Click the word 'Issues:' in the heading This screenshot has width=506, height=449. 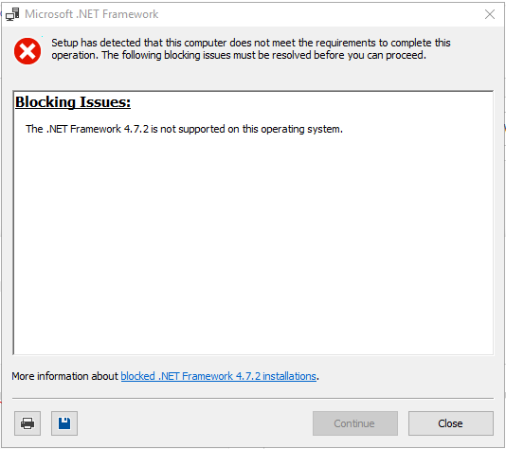[x=105, y=102]
